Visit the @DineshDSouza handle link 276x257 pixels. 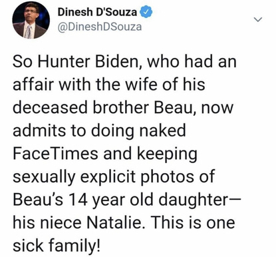coord(100,27)
